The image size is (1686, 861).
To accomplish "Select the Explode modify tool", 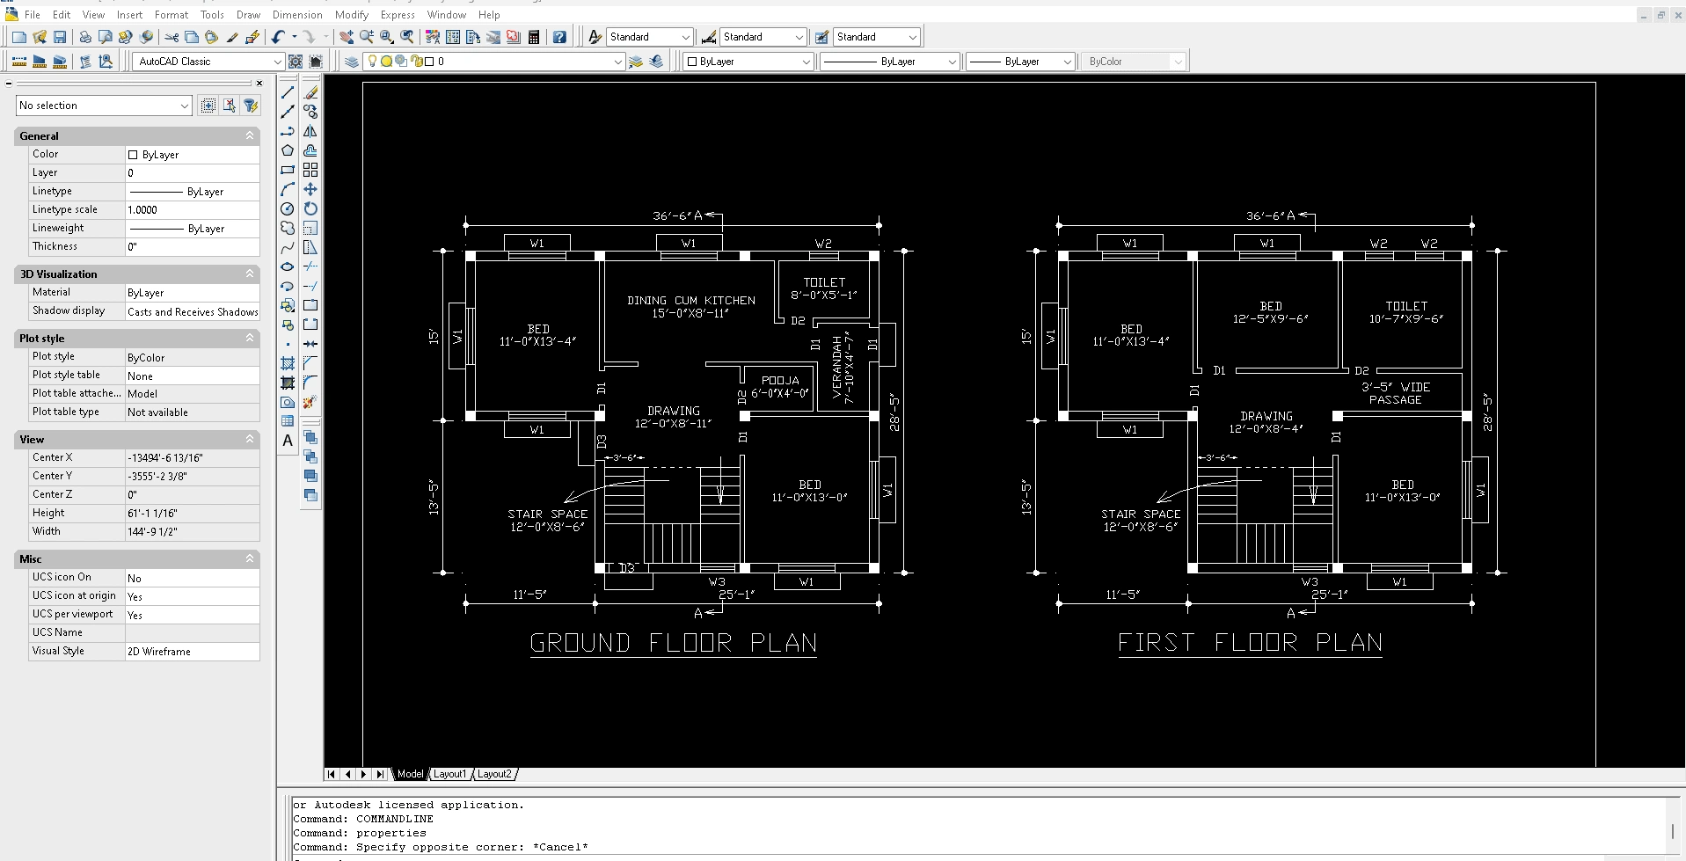I will [310, 402].
